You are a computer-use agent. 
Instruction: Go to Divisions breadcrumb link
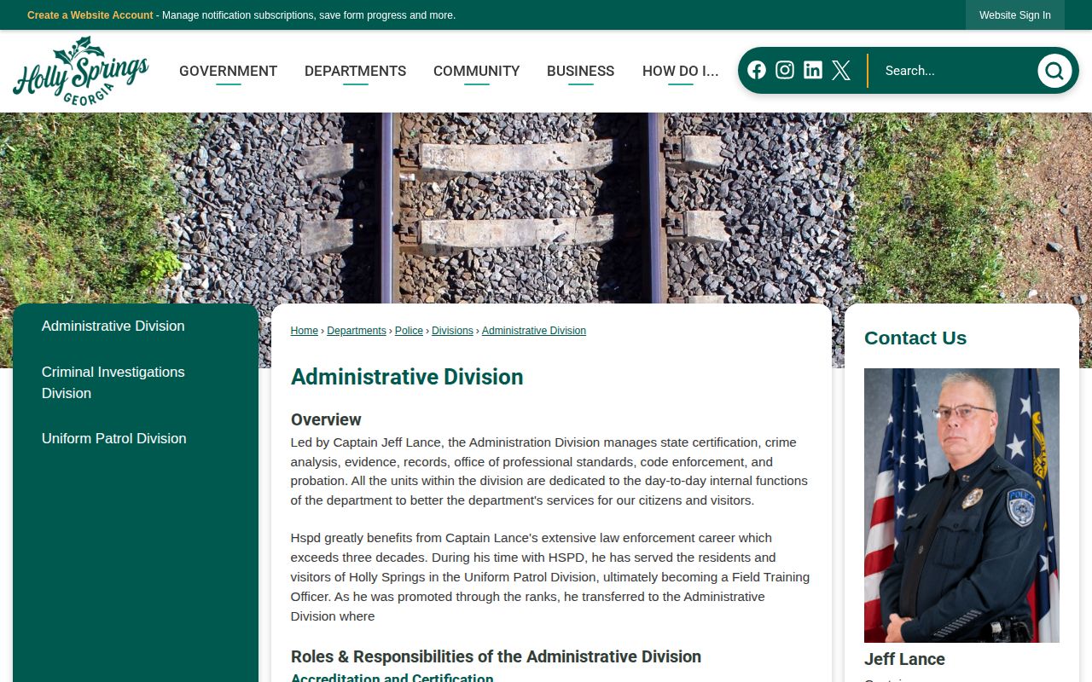452,331
